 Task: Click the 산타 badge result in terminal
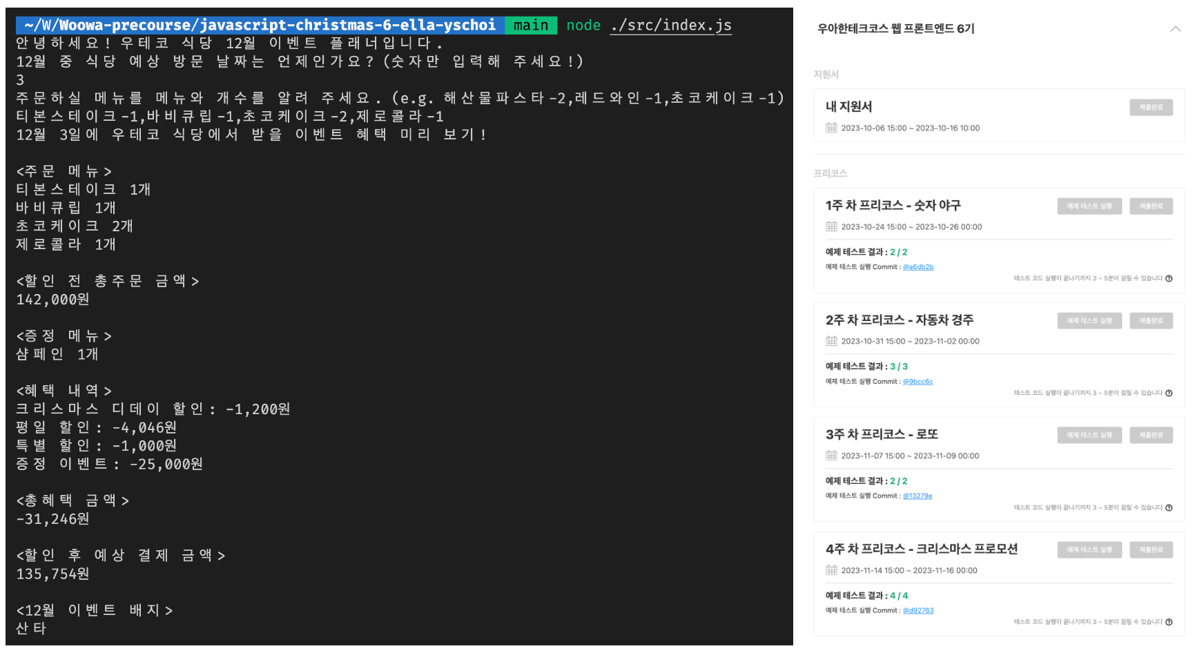pos(31,628)
